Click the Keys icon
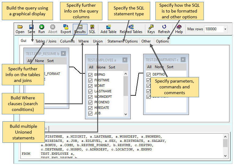 (x=151, y=27)
